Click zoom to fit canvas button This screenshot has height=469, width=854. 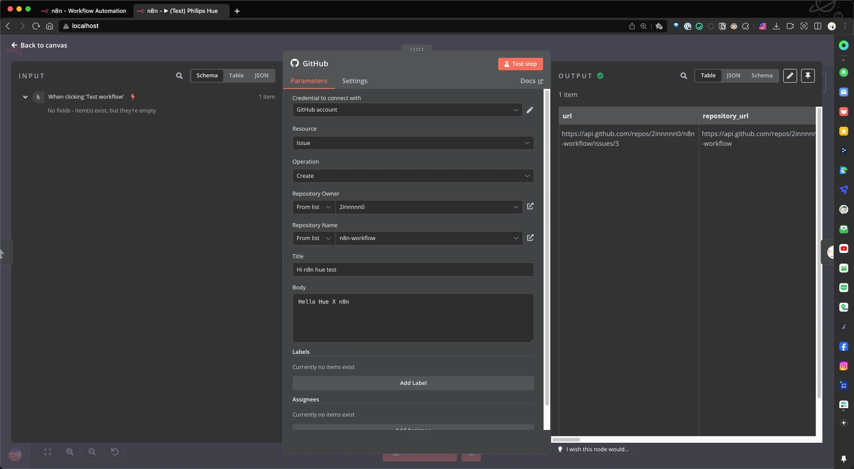[48, 452]
